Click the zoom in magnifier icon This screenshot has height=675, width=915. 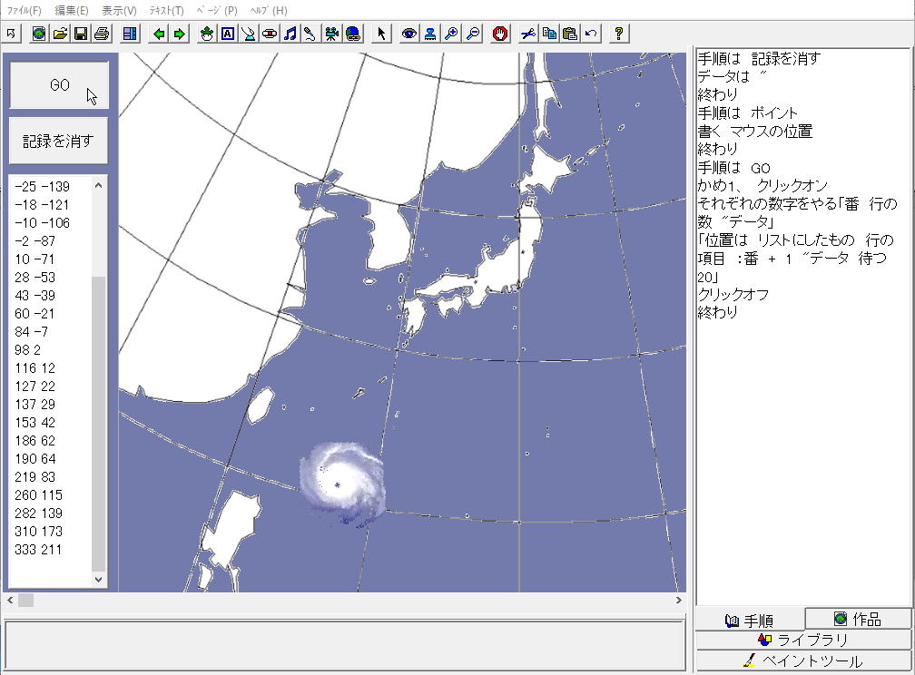coord(451,34)
